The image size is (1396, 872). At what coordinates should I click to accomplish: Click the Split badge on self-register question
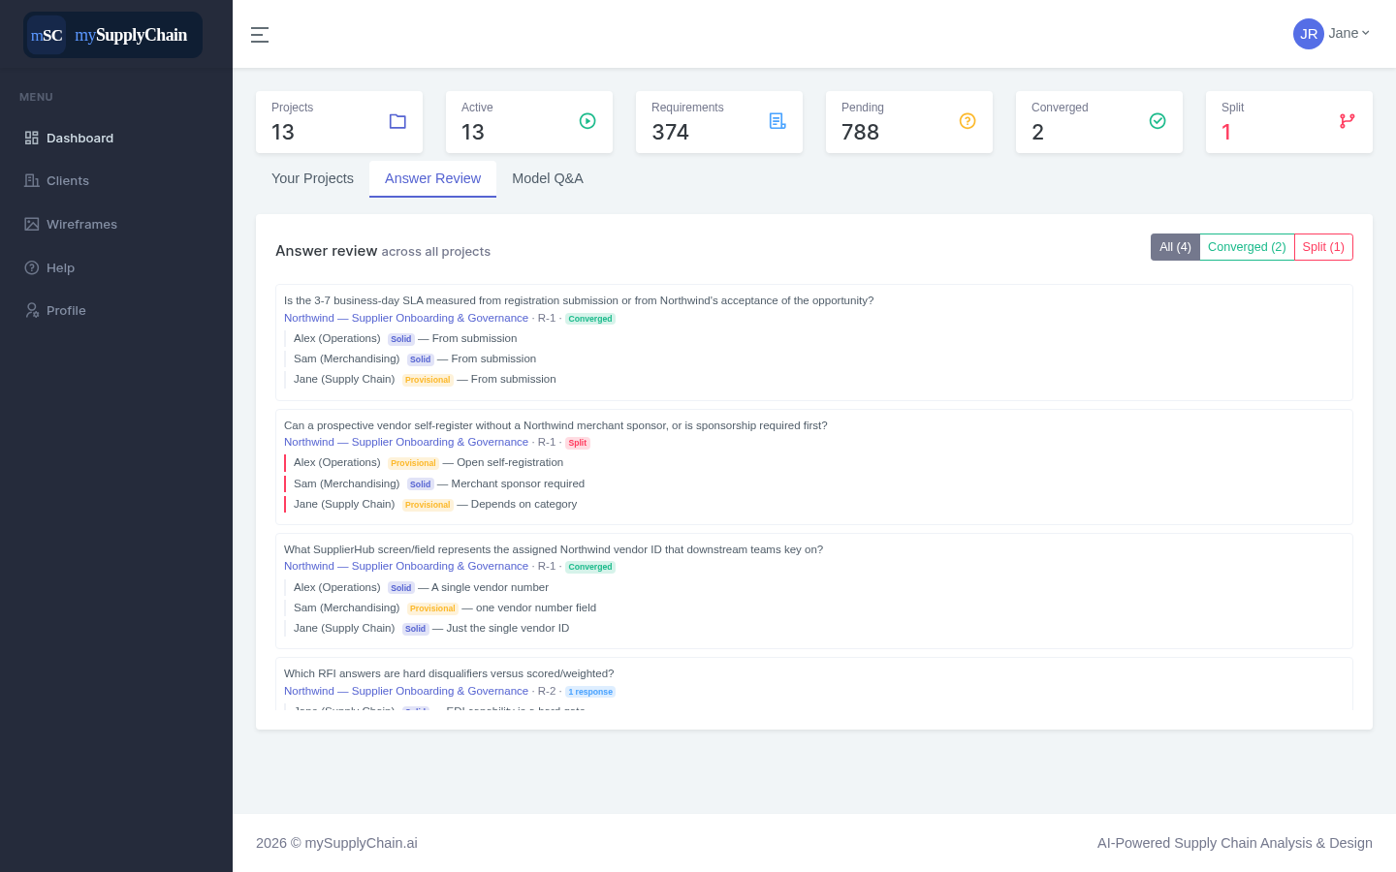[x=578, y=443]
